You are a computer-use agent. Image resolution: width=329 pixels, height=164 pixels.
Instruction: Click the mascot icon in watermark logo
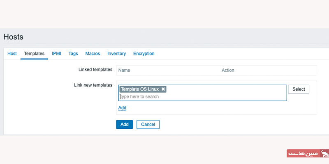(x=324, y=153)
